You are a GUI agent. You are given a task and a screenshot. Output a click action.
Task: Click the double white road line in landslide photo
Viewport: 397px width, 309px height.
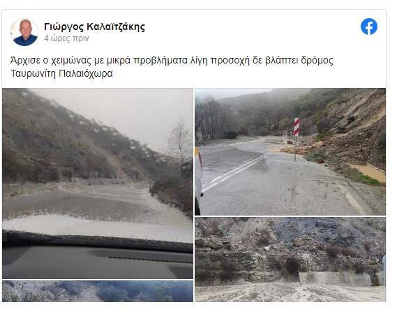pyautogui.click(x=234, y=174)
